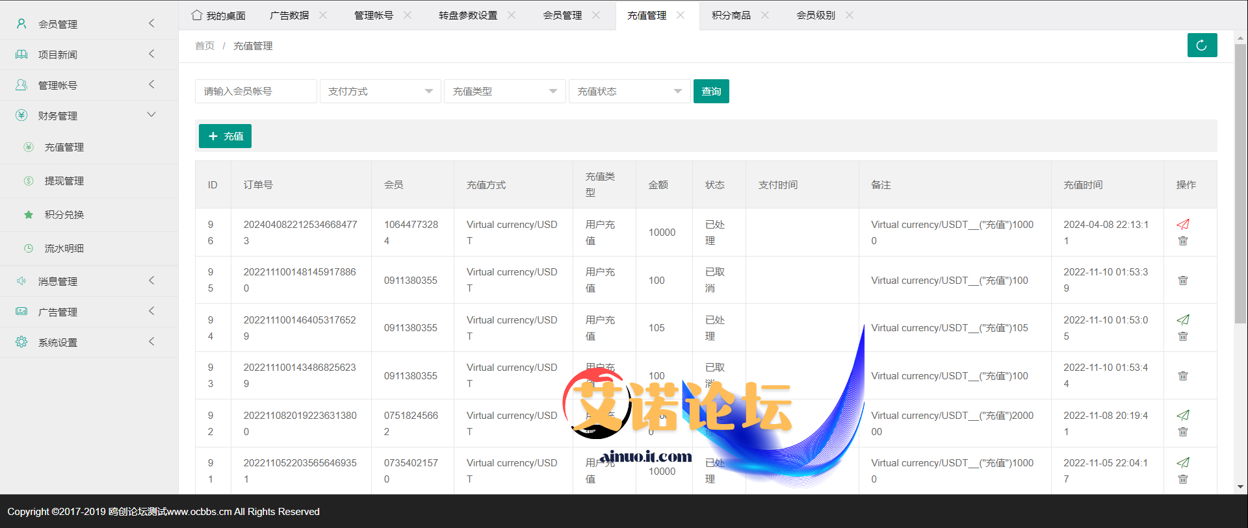Click the green send icon in row 94

tap(1183, 320)
